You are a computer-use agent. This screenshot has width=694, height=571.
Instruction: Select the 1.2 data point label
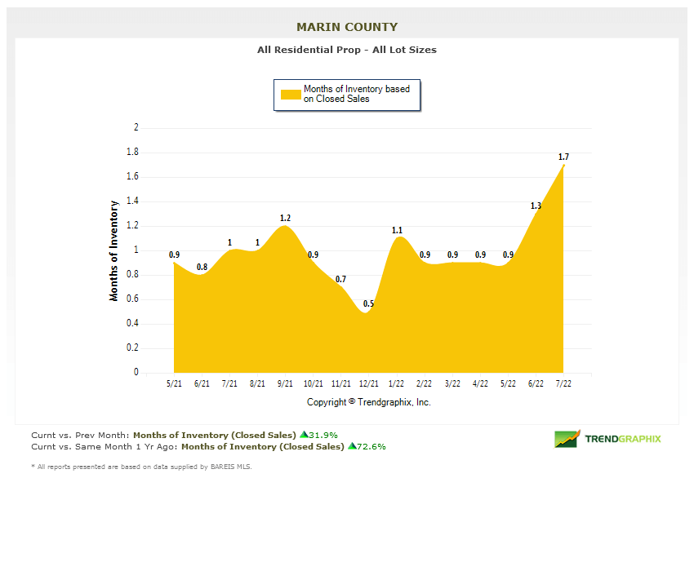click(x=285, y=218)
